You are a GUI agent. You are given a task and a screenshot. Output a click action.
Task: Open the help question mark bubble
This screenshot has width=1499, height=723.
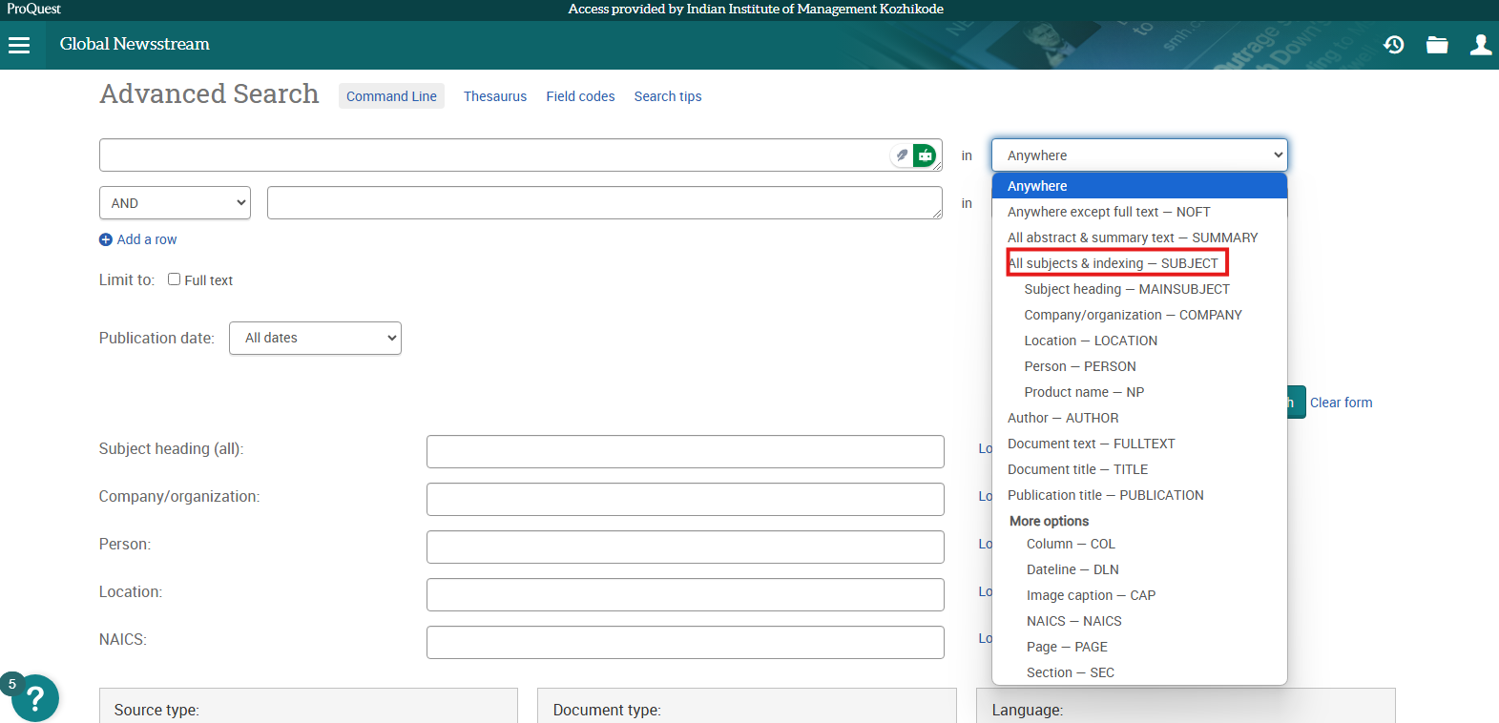click(x=35, y=698)
